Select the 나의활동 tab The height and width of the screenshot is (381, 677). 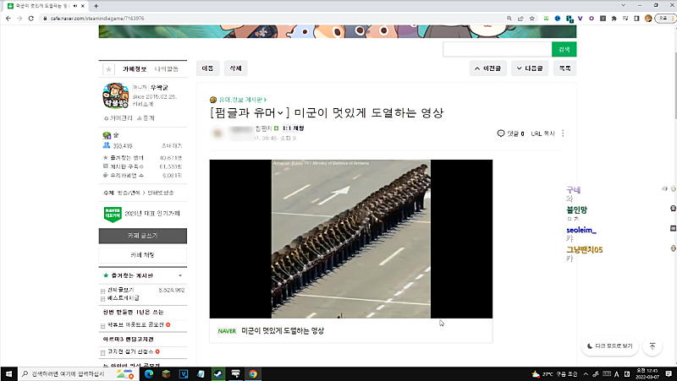click(167, 69)
